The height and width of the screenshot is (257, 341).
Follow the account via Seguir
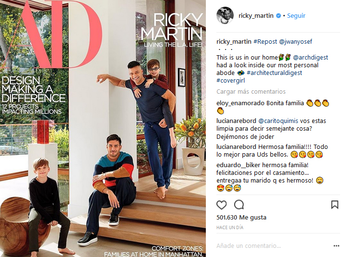(296, 16)
